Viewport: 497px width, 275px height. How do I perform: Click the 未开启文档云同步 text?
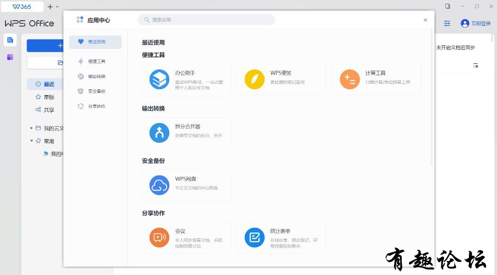(x=456, y=47)
